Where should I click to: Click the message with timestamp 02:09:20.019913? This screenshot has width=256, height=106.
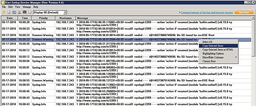pyautogui.click(x=154, y=52)
